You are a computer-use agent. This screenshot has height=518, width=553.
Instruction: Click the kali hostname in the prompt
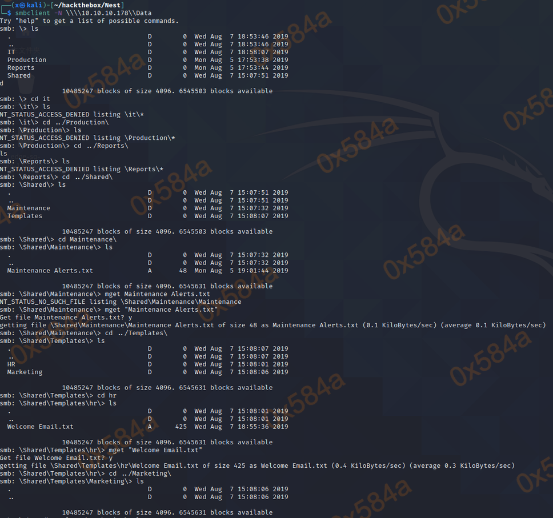(x=38, y=5)
